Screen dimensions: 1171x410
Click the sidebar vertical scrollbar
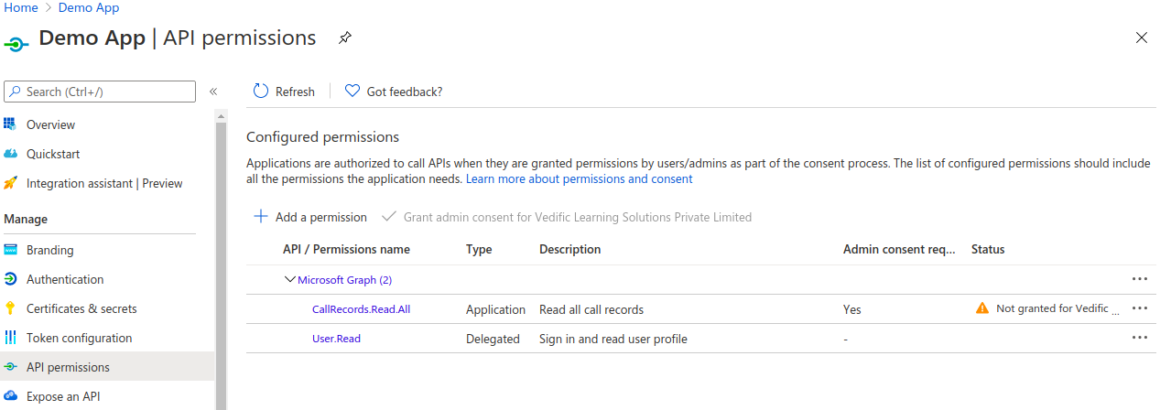(x=220, y=256)
